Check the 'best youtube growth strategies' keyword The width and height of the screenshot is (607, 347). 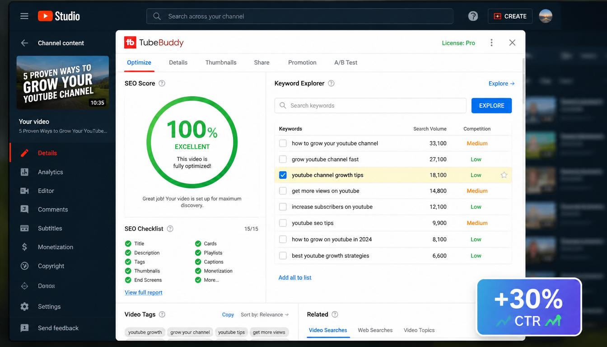(x=283, y=255)
